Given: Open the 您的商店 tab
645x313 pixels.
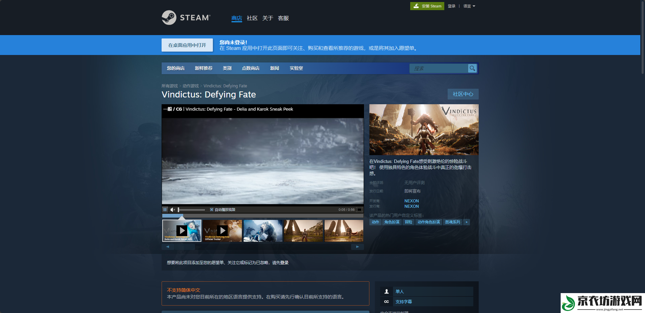Looking at the screenshot, I should 176,68.
